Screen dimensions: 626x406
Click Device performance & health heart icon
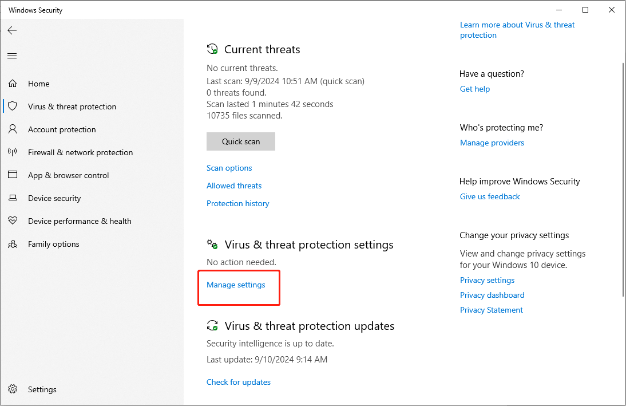(13, 221)
